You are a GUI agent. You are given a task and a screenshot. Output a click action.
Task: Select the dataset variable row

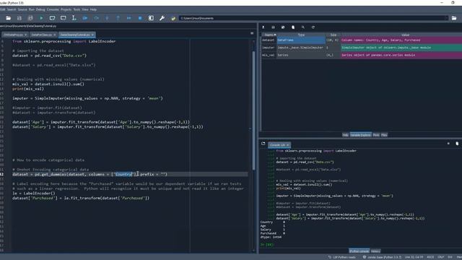point(362,40)
